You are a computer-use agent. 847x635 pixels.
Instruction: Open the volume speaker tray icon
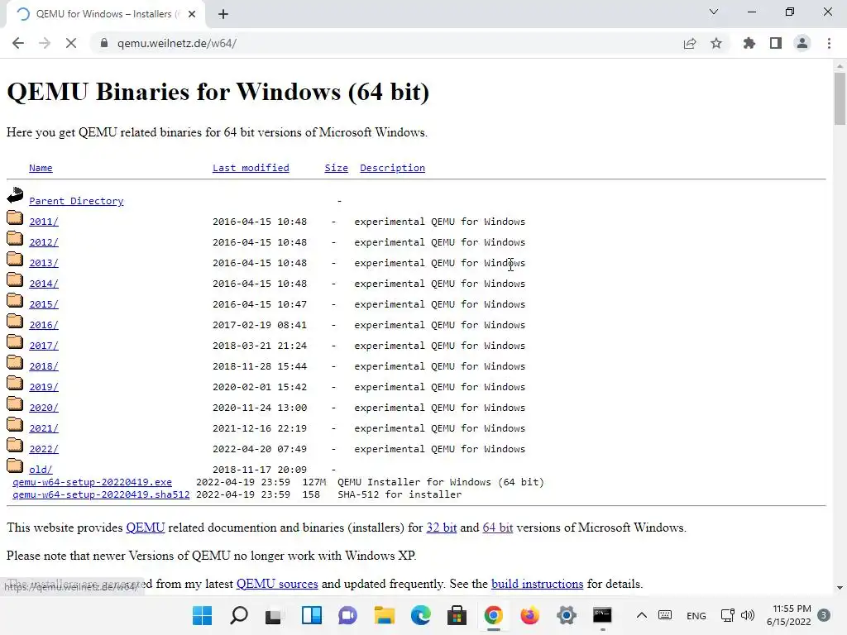(748, 615)
